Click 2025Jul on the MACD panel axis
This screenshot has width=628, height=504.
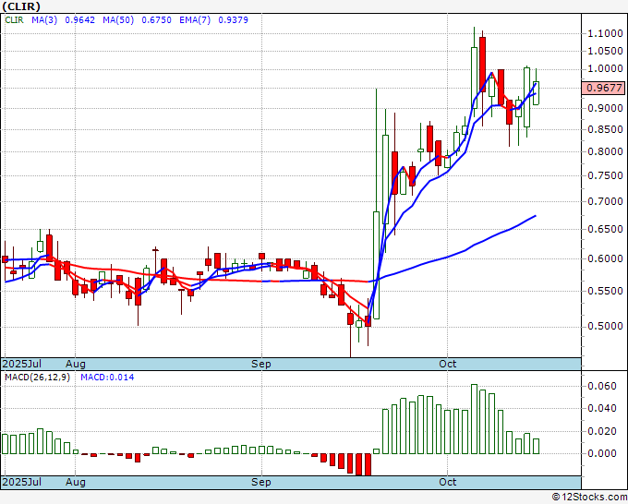pos(21,482)
